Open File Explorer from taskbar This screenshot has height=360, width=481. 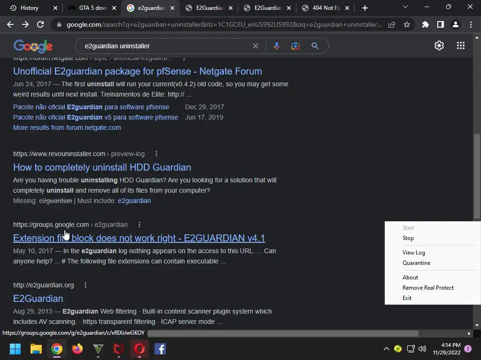click(x=36, y=349)
